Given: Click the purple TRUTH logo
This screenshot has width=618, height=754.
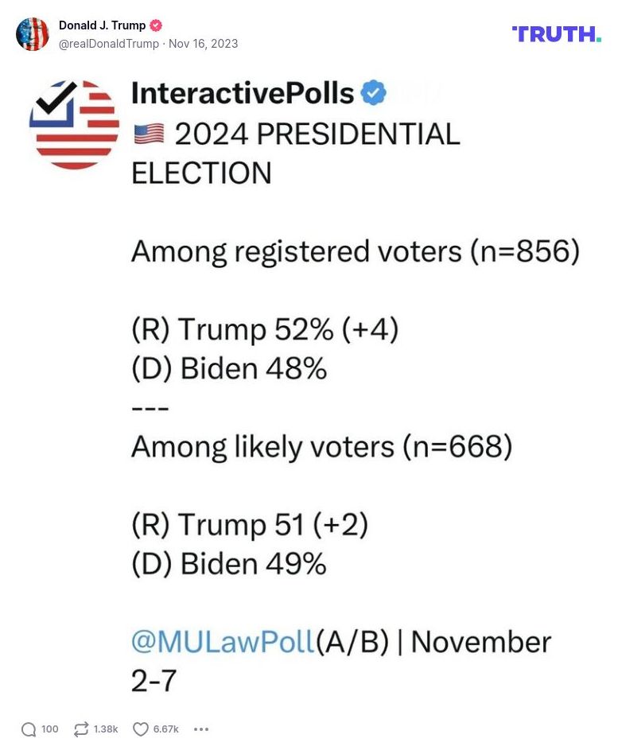Looking at the screenshot, I should pyautogui.click(x=557, y=34).
